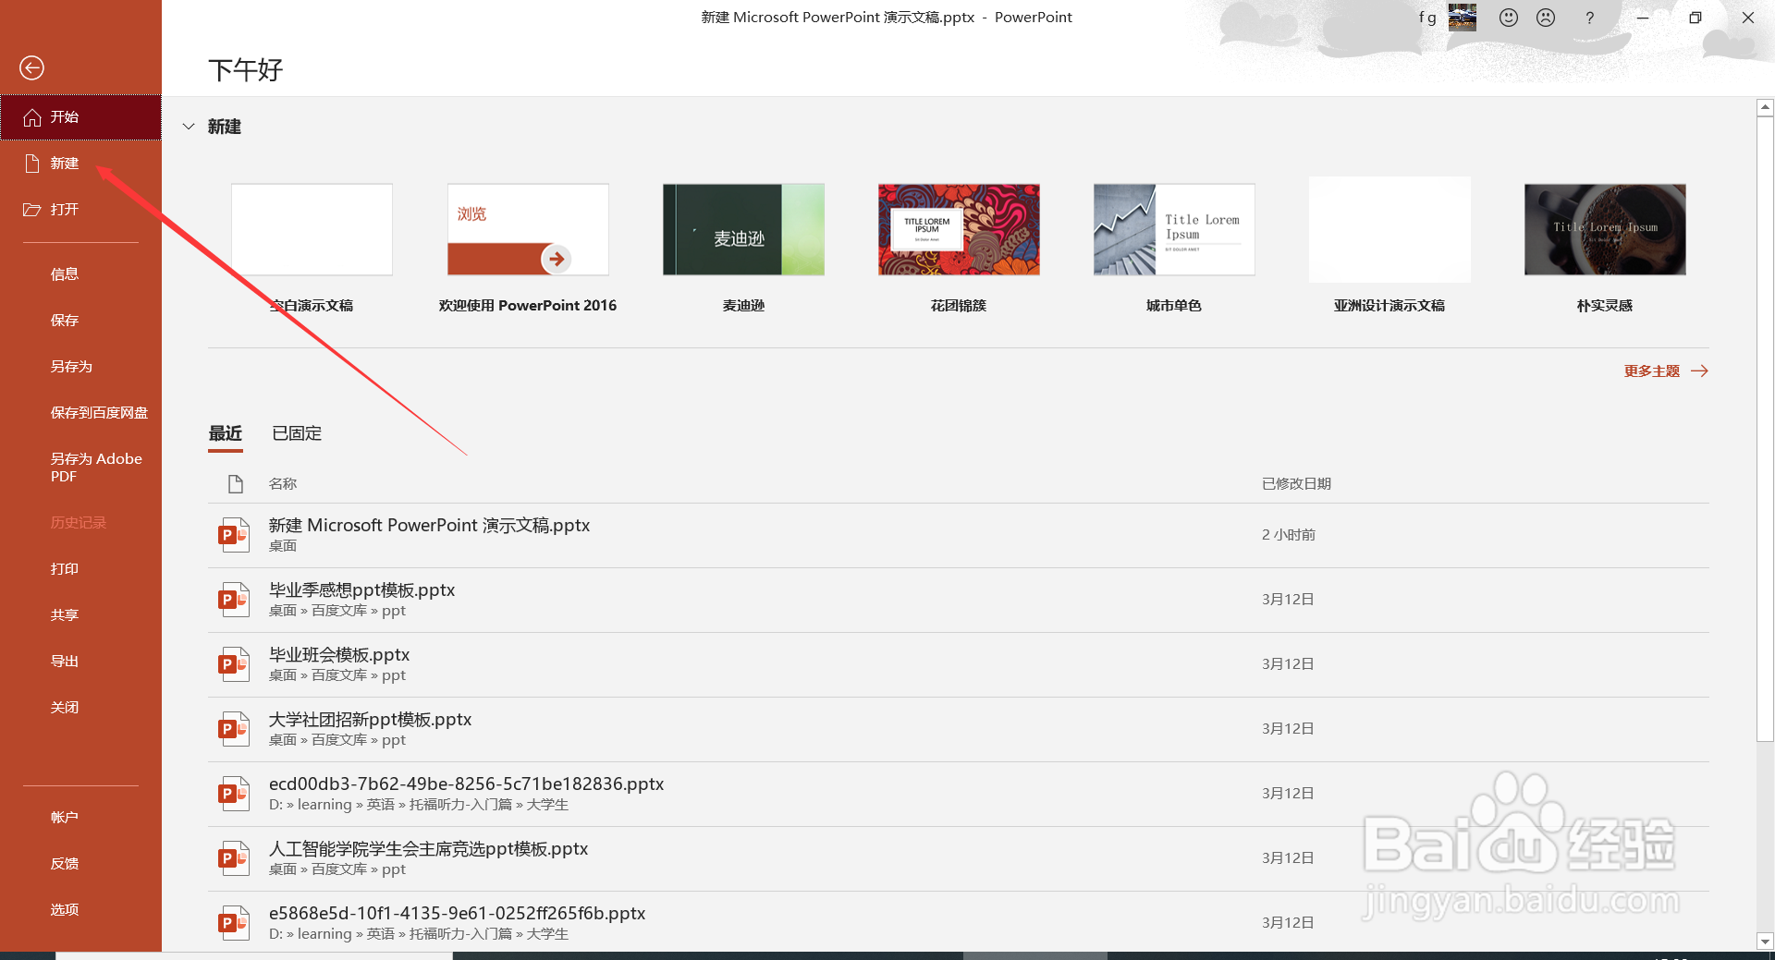
Task: Send a smile feedback face icon
Action: [1509, 18]
